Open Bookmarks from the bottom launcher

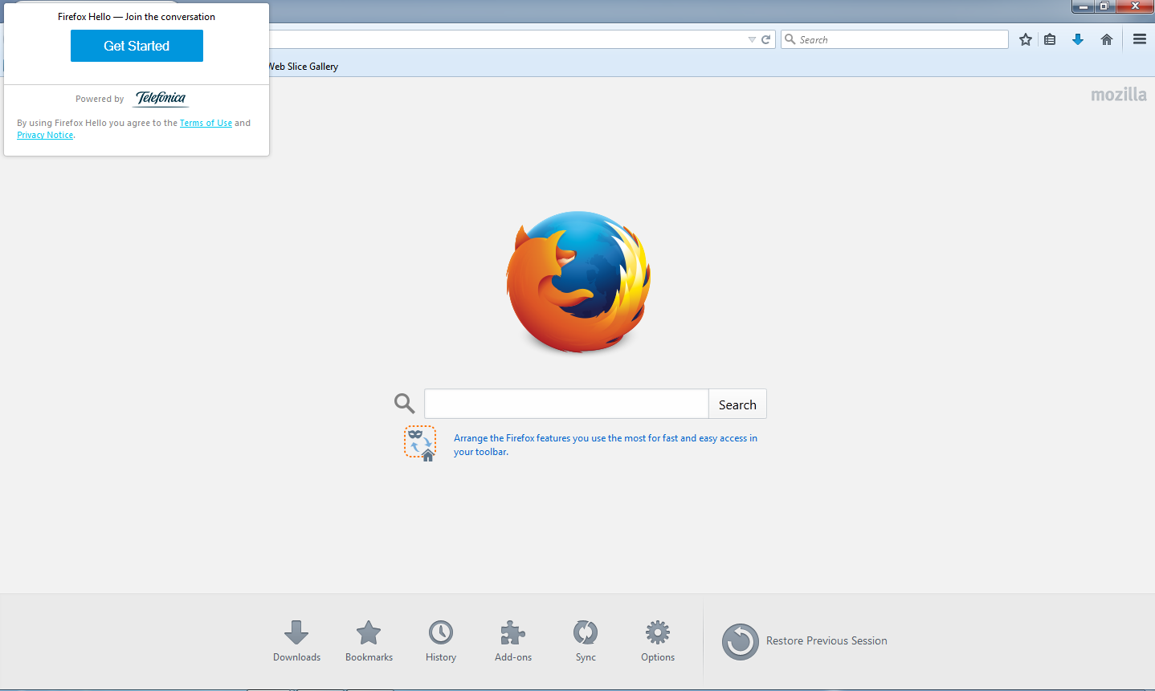pyautogui.click(x=369, y=640)
